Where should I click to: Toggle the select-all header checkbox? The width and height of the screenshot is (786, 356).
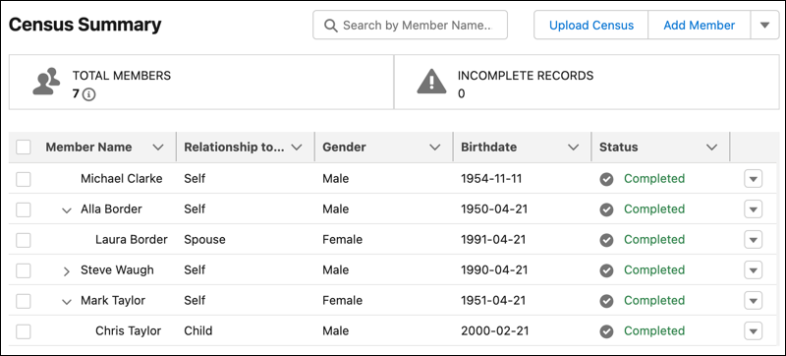[23, 148]
